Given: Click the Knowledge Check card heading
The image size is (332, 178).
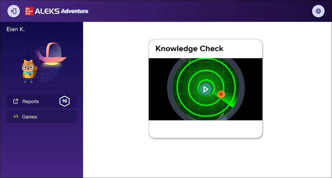Looking at the screenshot, I should pyautogui.click(x=189, y=49).
